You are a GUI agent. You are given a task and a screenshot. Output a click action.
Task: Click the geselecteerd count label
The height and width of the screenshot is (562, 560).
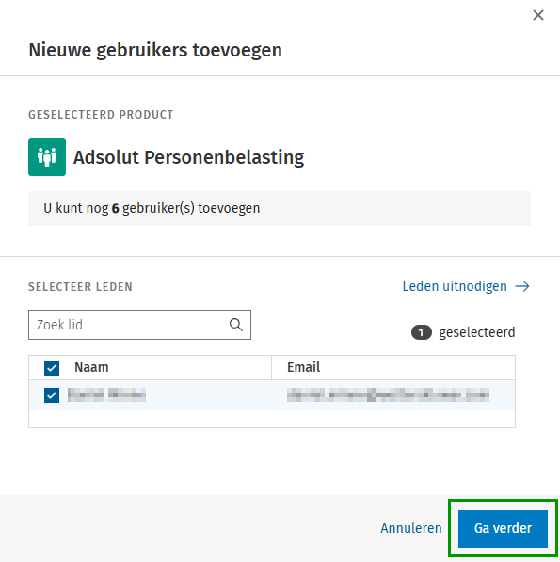(477, 332)
